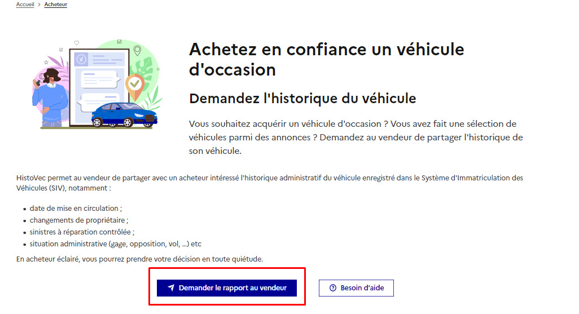Screen dimensions: 579x314
Task: Click the verified badge on the illustrated document
Action: (81, 59)
